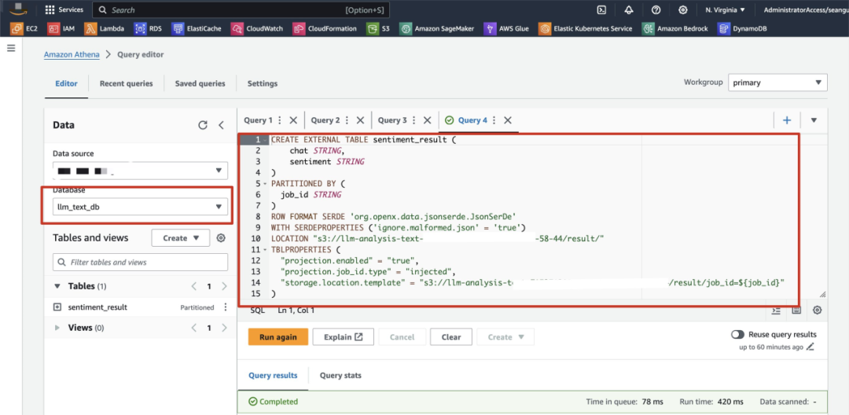Open editor preferences gear below the editor
Image resolution: width=849 pixels, height=415 pixels.
(817, 310)
